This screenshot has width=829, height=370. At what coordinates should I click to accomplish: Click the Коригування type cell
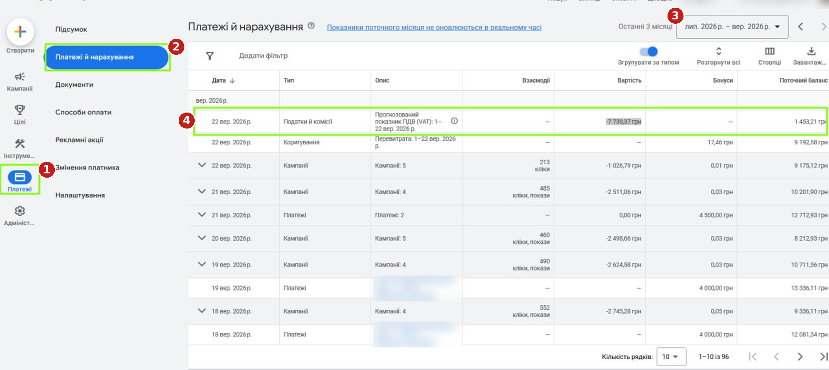click(x=301, y=142)
